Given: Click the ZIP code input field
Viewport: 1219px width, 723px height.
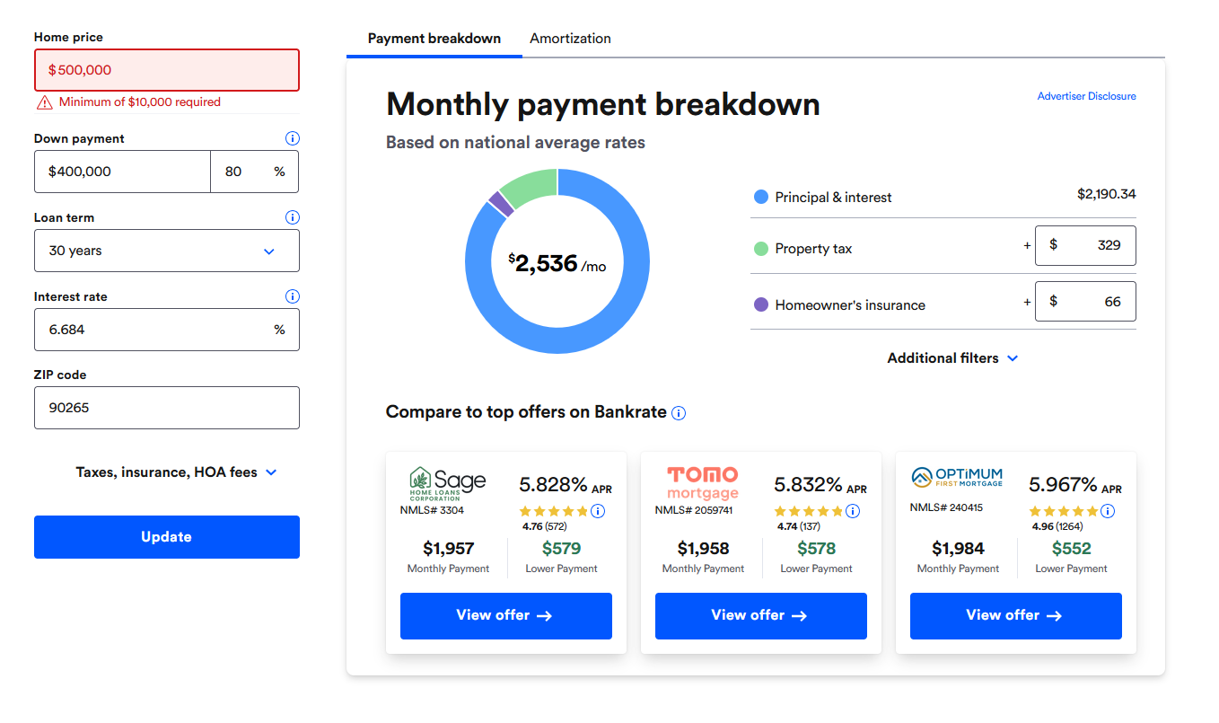Looking at the screenshot, I should (x=167, y=408).
